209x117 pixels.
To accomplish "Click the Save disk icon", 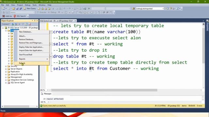I will (17, 9).
